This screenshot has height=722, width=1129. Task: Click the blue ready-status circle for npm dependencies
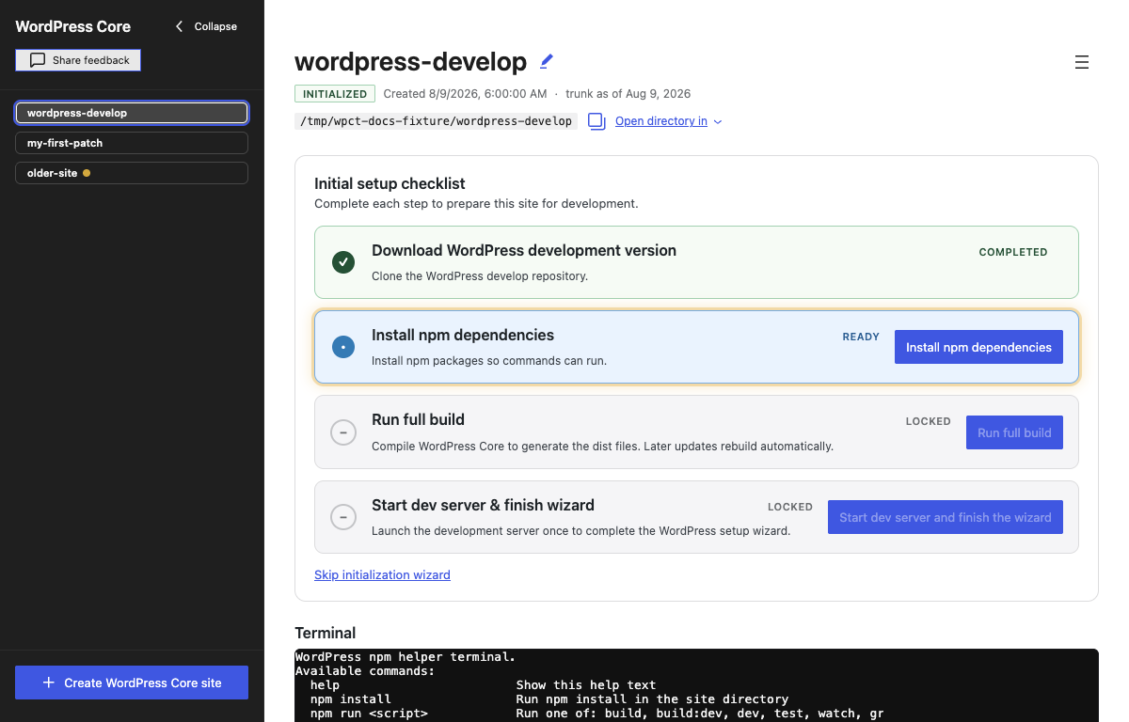[x=343, y=347]
